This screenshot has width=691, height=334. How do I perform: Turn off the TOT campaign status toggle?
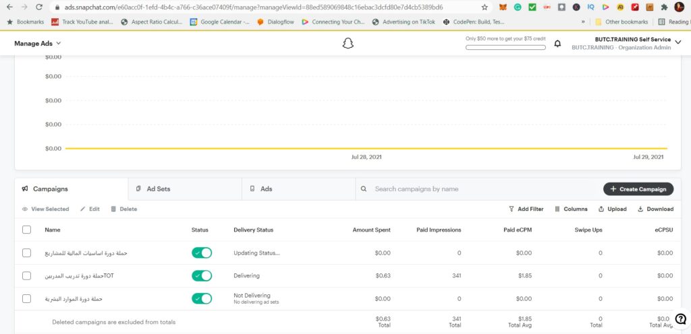point(202,275)
